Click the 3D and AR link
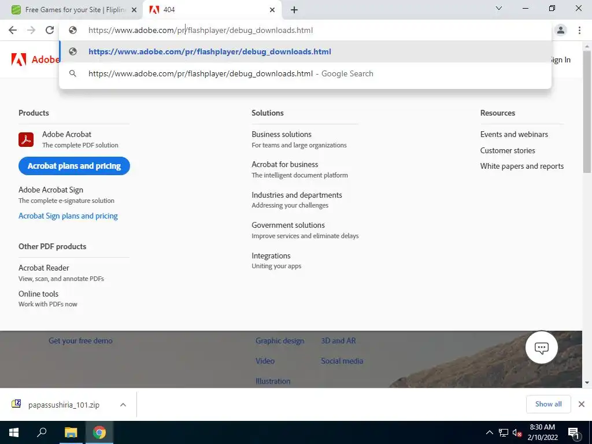Image resolution: width=592 pixels, height=444 pixels. tap(338, 341)
